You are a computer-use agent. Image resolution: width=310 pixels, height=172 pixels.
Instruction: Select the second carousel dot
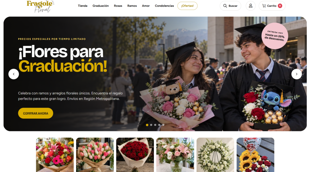pyautogui.click(x=151, y=125)
